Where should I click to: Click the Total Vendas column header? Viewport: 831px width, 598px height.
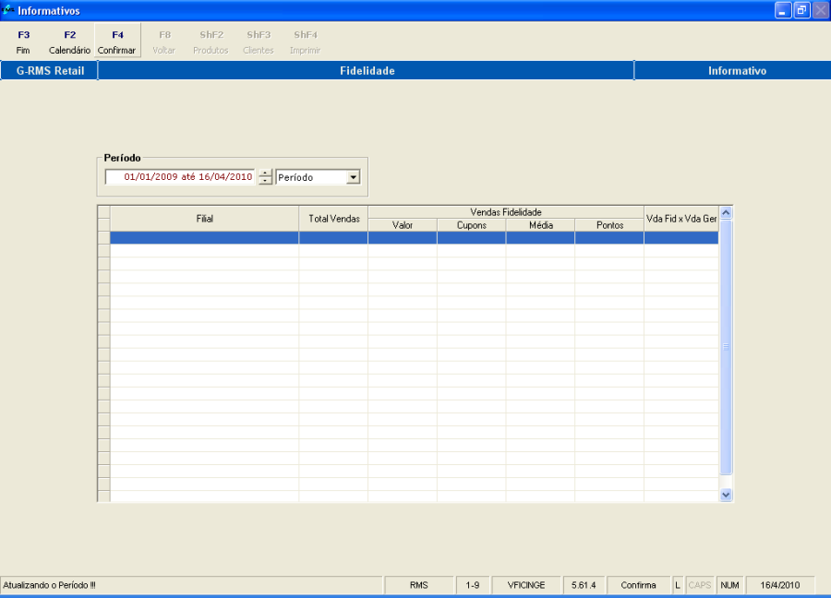pyautogui.click(x=334, y=219)
